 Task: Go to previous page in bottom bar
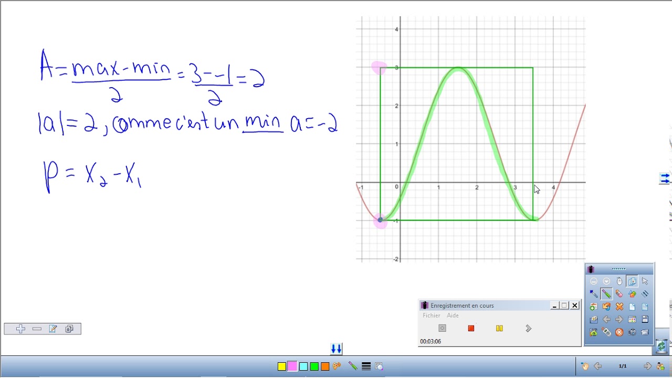[597, 366]
